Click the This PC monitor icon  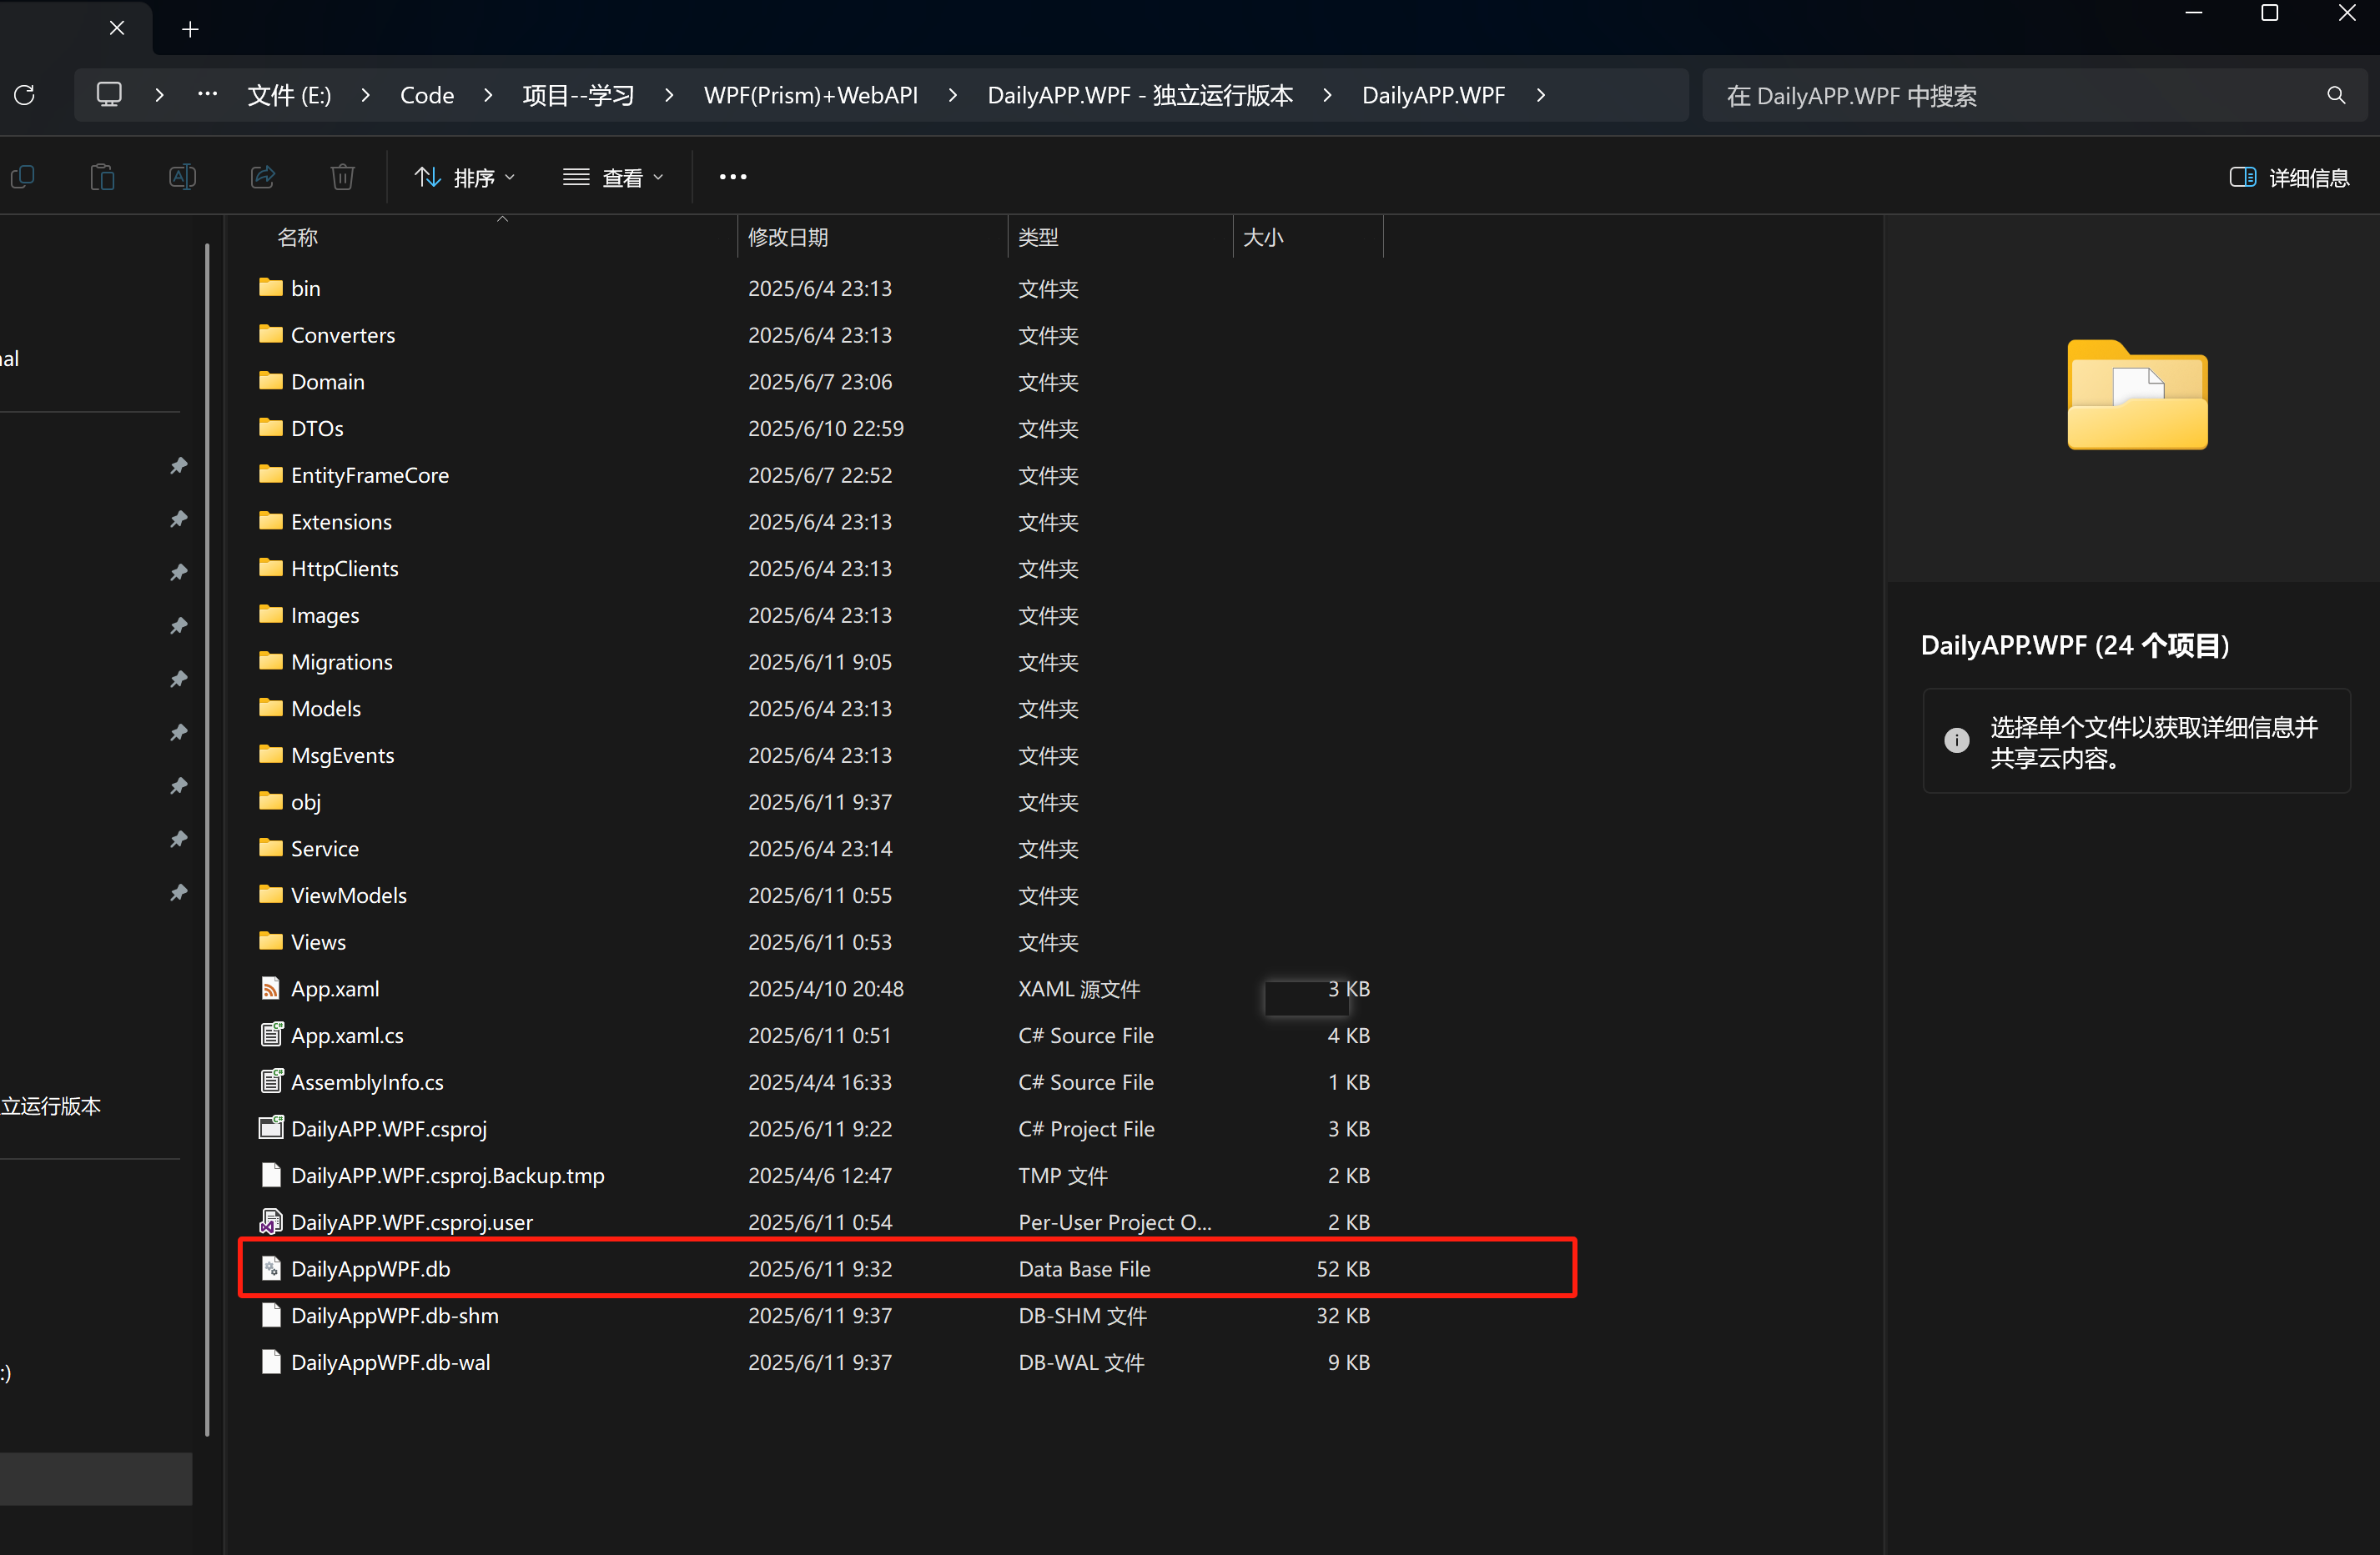tap(109, 95)
